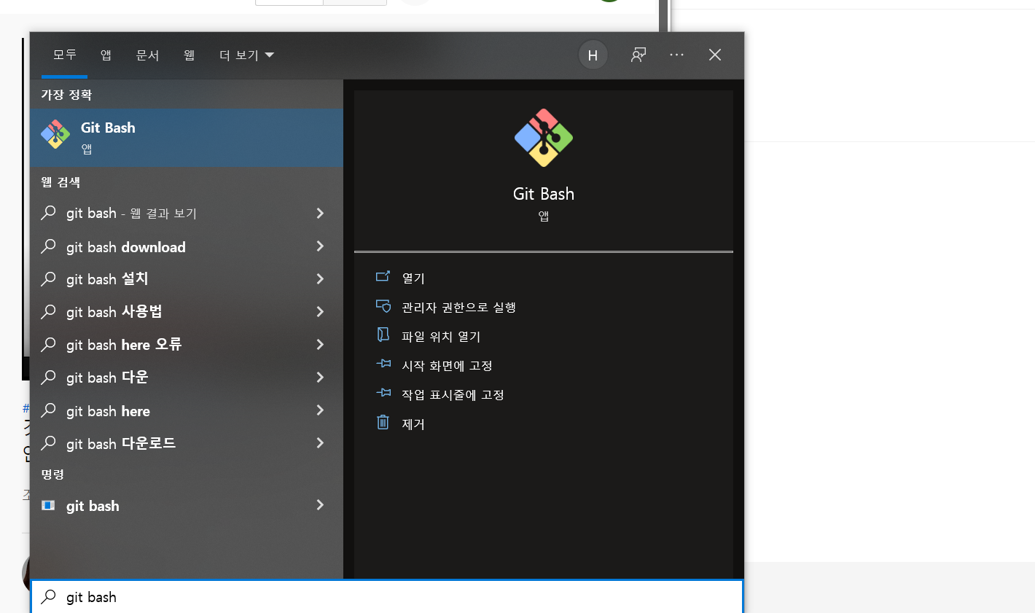Expand arrow for 'git bash 설치'
The width and height of the screenshot is (1035, 613).
[320, 278]
